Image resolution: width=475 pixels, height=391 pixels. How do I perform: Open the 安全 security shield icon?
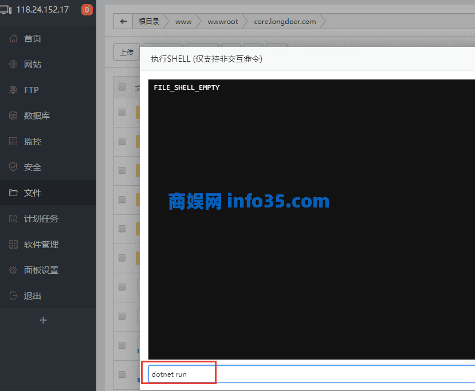12,167
